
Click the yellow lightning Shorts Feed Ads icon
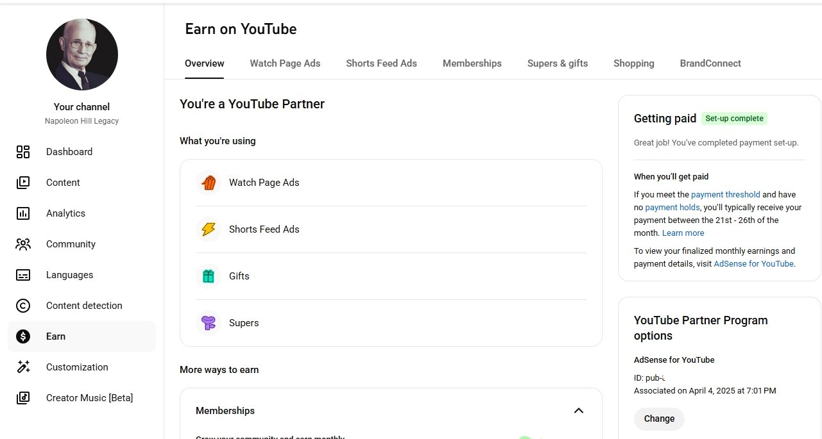point(209,229)
